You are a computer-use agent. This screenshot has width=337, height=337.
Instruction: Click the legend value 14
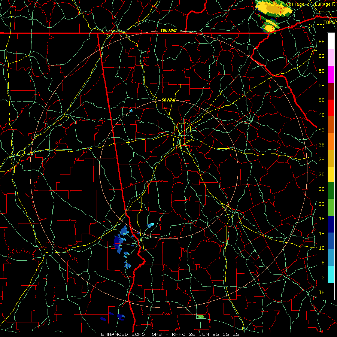point(322,233)
